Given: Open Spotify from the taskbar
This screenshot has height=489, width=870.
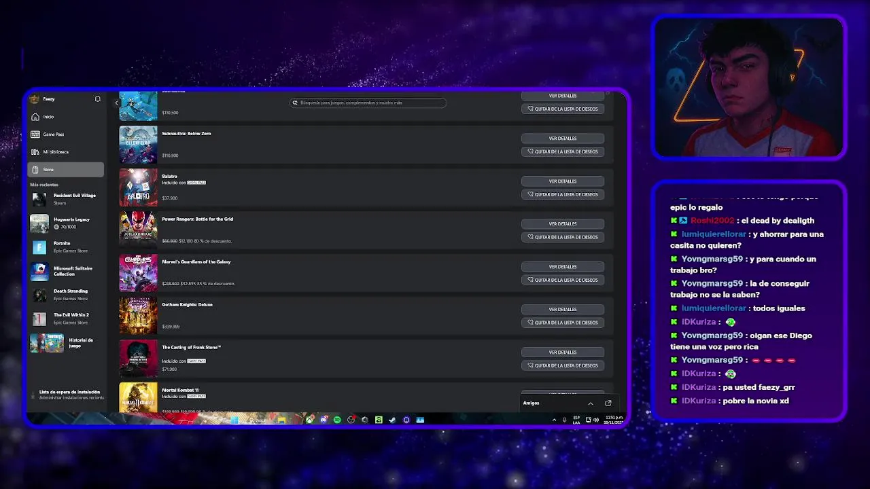Looking at the screenshot, I should (x=337, y=420).
